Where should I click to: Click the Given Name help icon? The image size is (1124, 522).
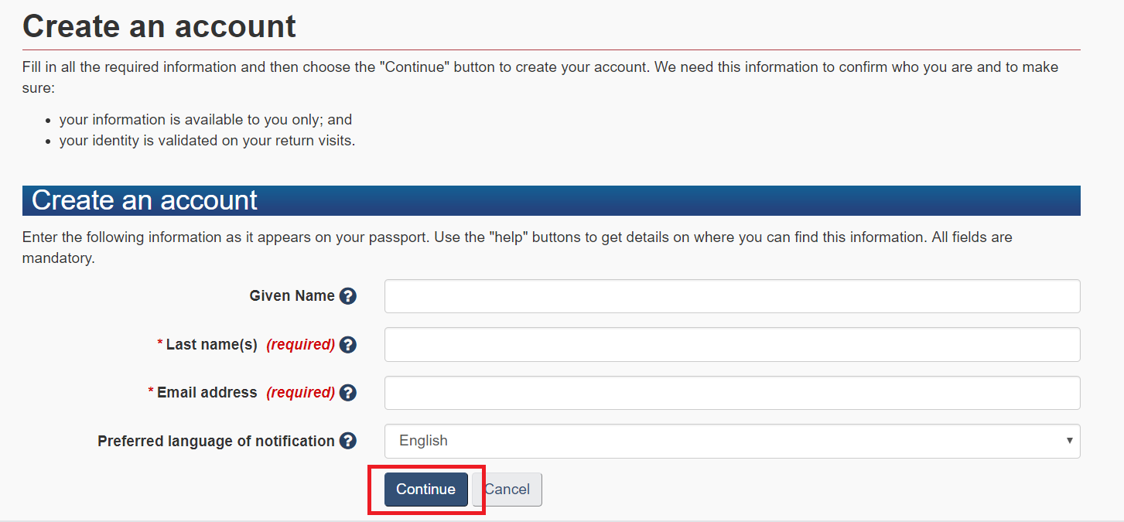(x=348, y=296)
